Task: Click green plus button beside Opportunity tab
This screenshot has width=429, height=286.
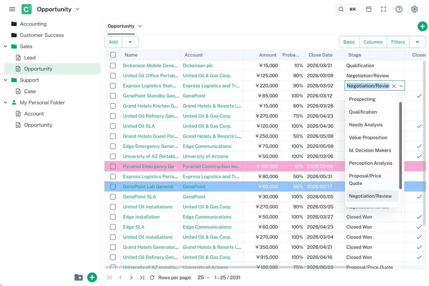Action: click(x=422, y=26)
